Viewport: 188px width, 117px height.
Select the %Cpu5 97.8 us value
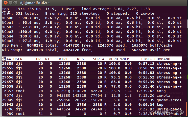point(27,41)
